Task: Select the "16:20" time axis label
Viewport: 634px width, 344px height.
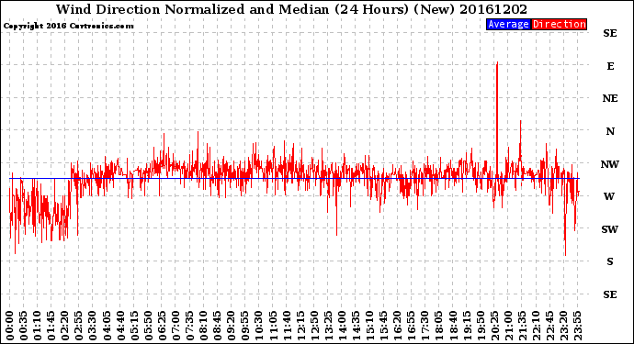Action: tap(398, 326)
